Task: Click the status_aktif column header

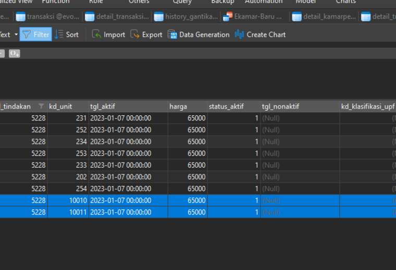Action: 234,106
